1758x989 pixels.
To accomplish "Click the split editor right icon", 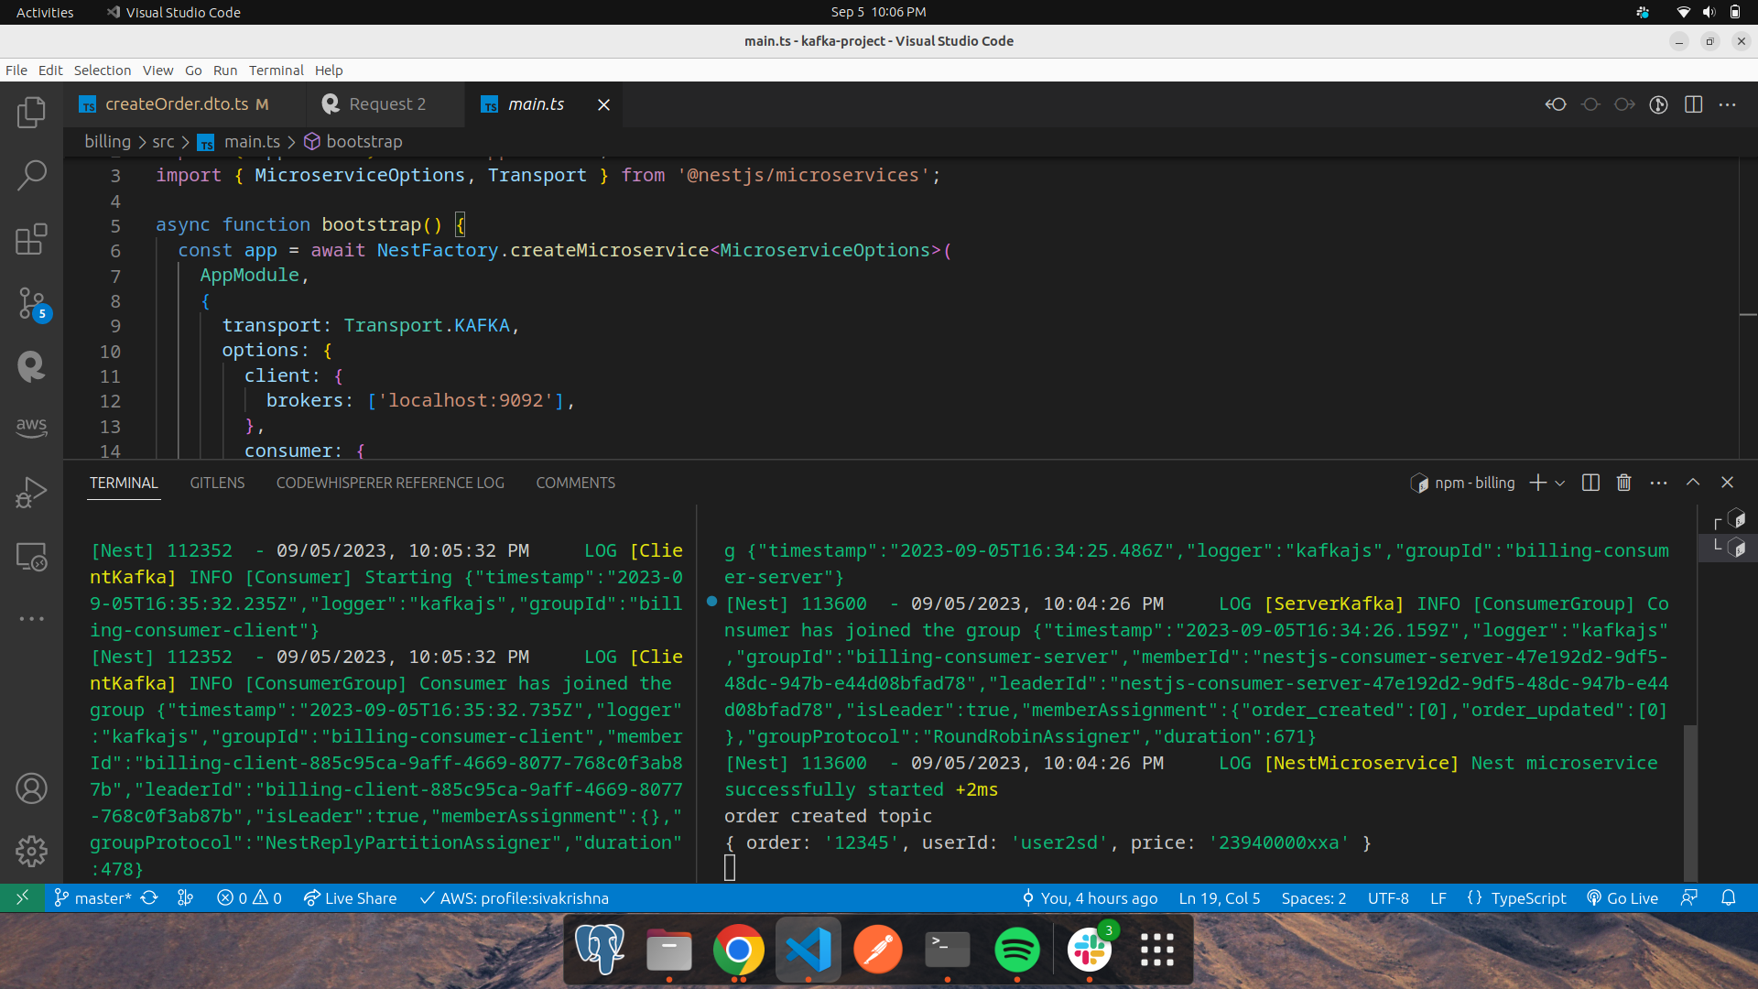I will [1693, 104].
